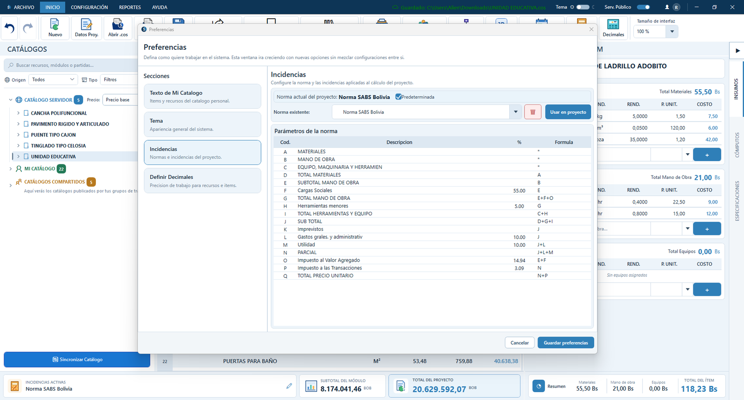Image resolution: width=744 pixels, height=400 pixels.
Task: Expand the TINGLADO TIPO CELOSIA node
Action: 18,145
